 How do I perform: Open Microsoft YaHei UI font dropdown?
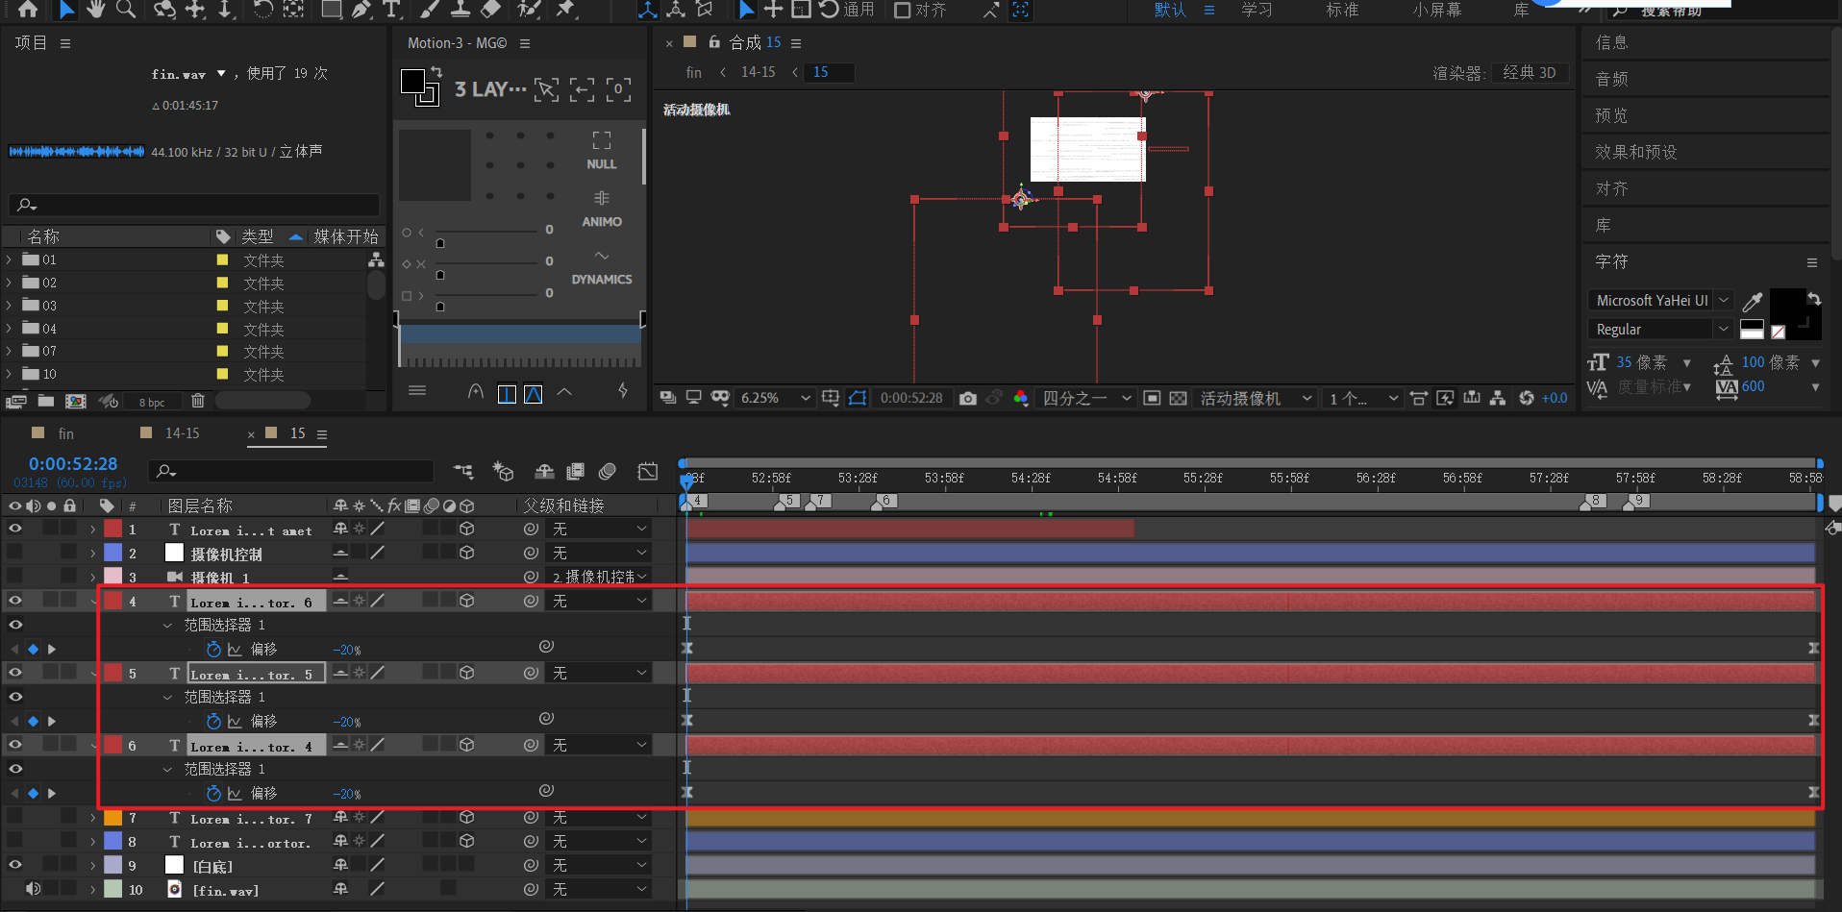[x=1660, y=301]
